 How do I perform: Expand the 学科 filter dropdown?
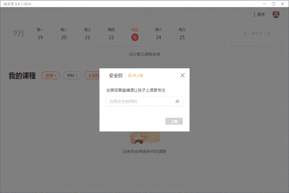(72, 75)
